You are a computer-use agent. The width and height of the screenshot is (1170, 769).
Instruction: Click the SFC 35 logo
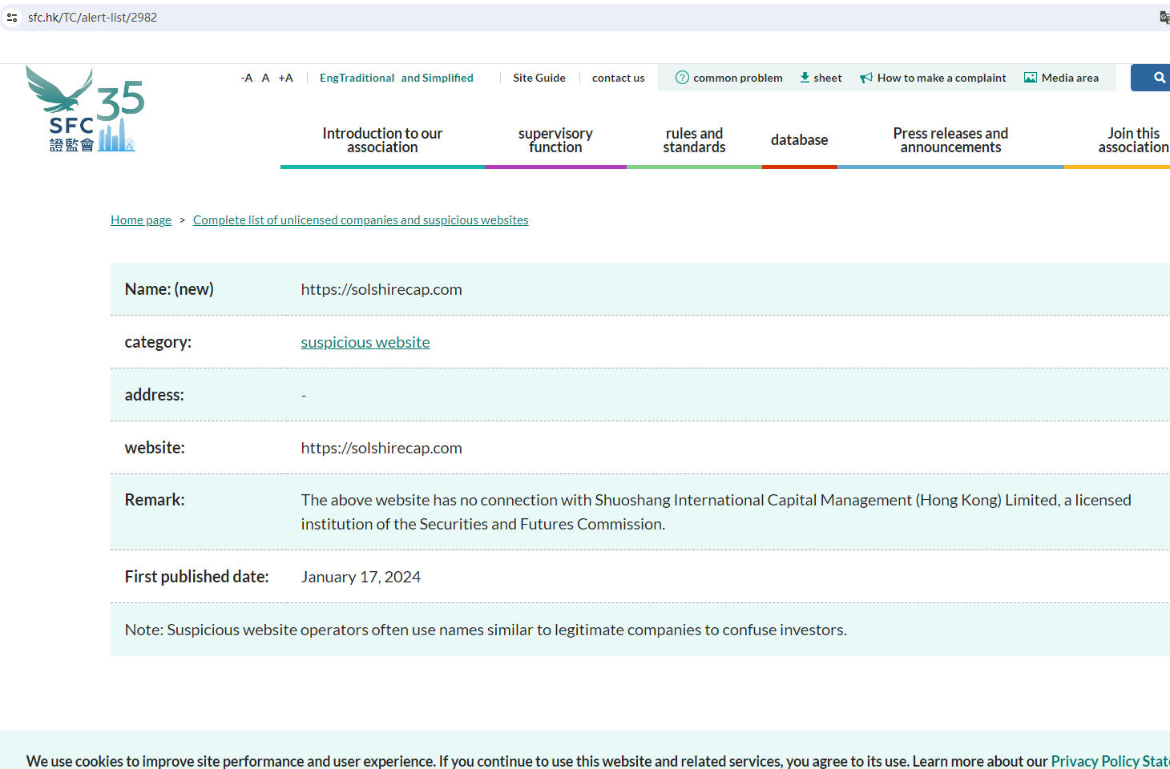[x=84, y=110]
